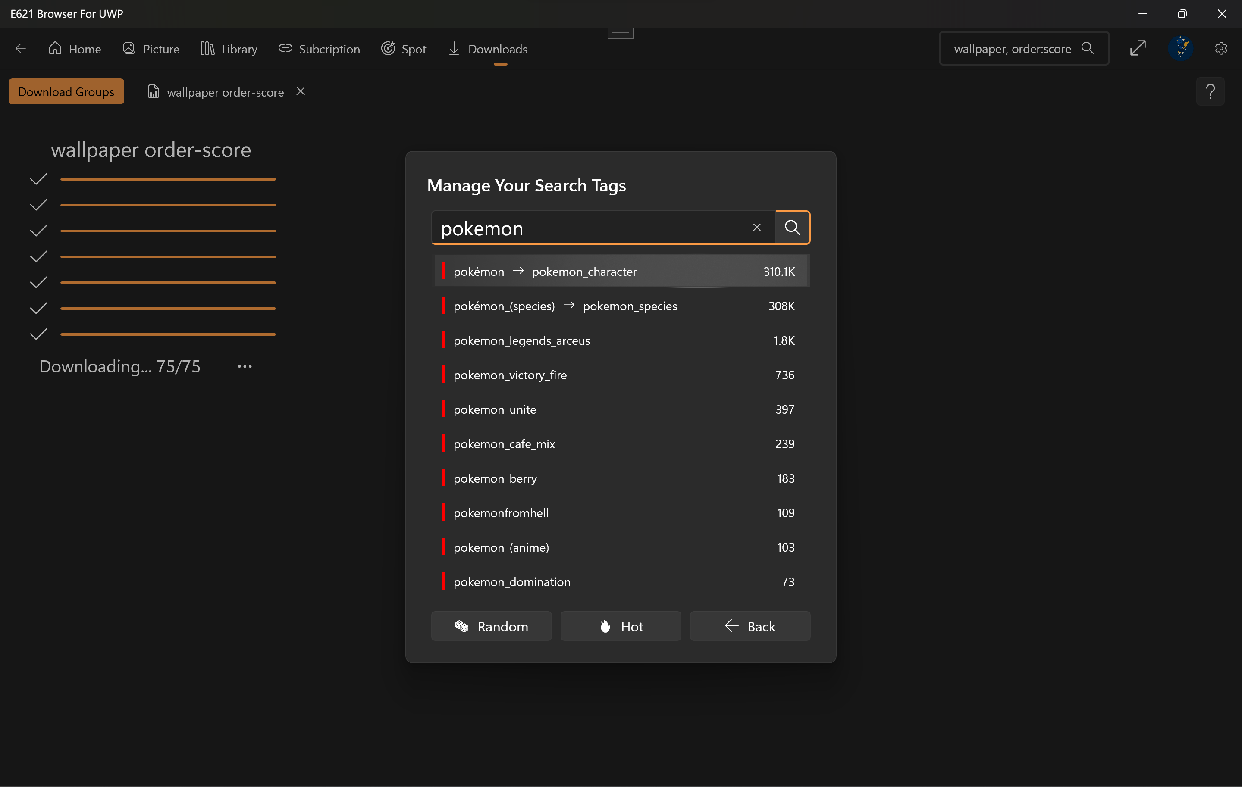Close the wallpaper order-score tab
The width and height of the screenshot is (1242, 787).
click(301, 91)
